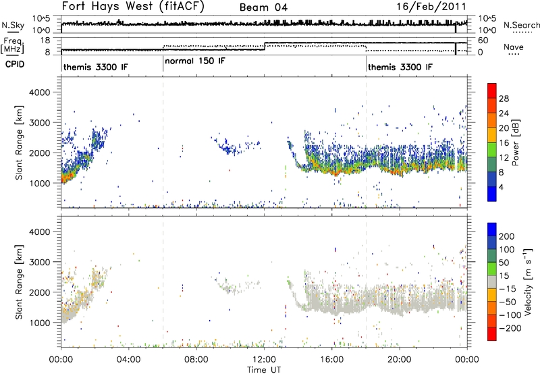Image resolution: width=540 pixels, height=374 pixels.
Task: Click the 'Slant Range [km]' label of the velocity panel
Action: pyautogui.click(x=20, y=282)
